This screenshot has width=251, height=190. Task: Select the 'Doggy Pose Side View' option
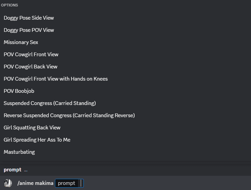pyautogui.click(x=29, y=18)
